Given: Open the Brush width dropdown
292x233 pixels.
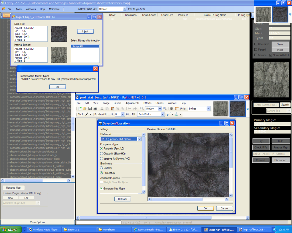Looking at the screenshot, I should (123, 114).
